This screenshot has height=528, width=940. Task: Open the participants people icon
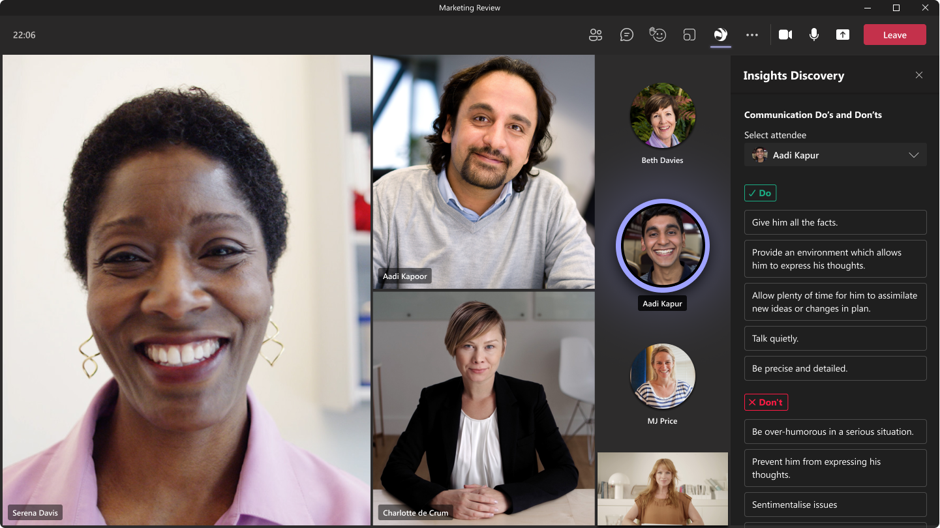[595, 35]
